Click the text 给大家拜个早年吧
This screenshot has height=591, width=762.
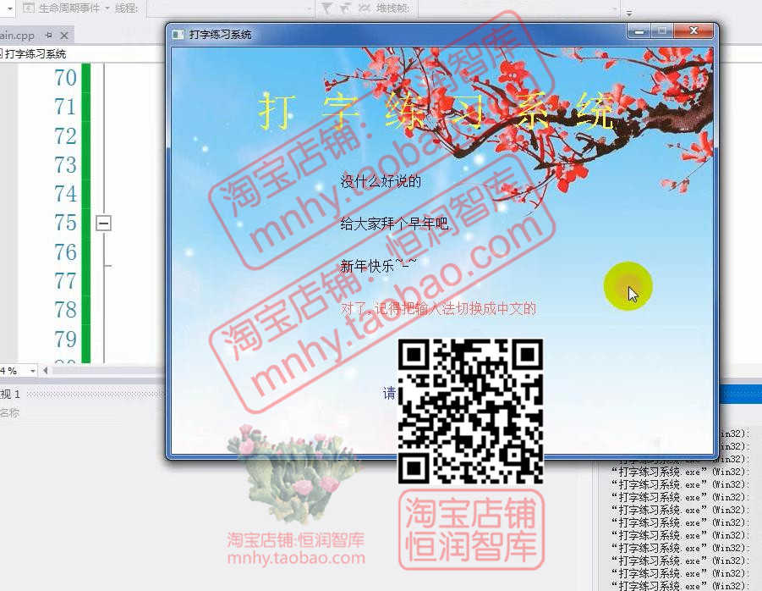[394, 224]
